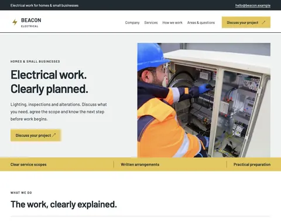The height and width of the screenshot is (222, 281).
Task: Click the Written arrangements text
Action: click(140, 164)
